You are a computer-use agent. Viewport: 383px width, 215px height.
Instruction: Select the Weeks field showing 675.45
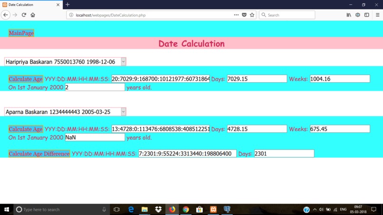pos(340,129)
